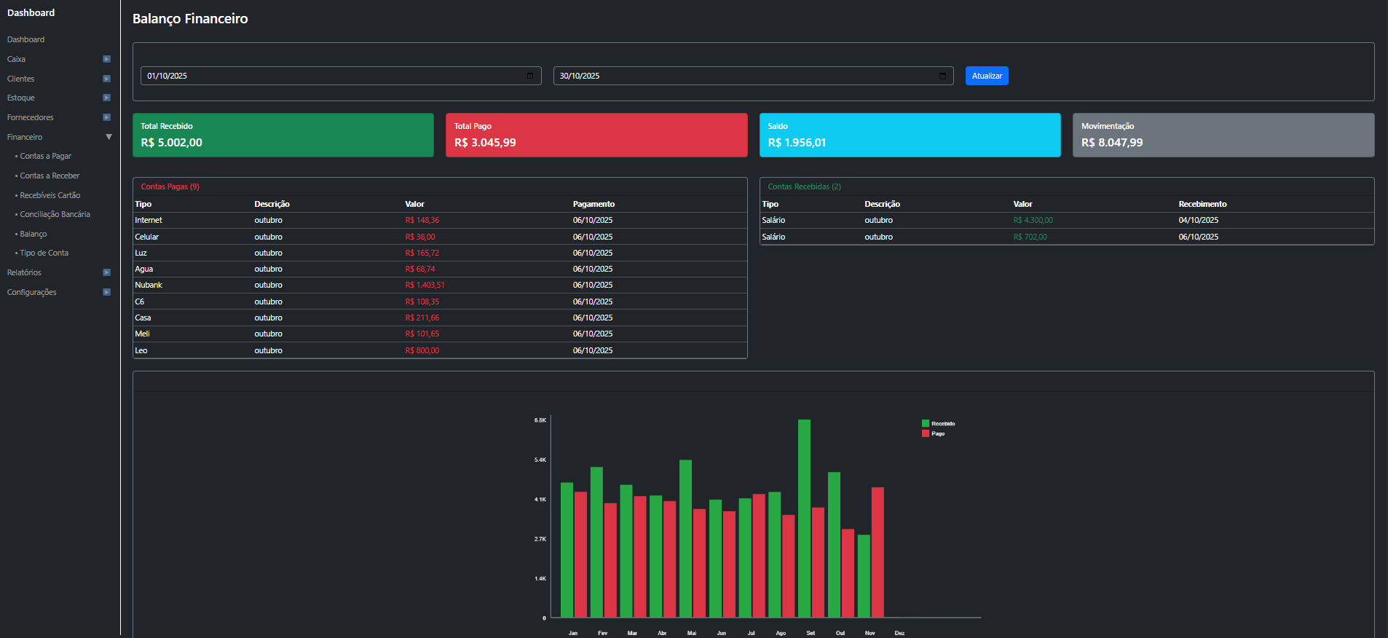
Task: Expand the Estoque submenu arrow
Action: (x=107, y=98)
